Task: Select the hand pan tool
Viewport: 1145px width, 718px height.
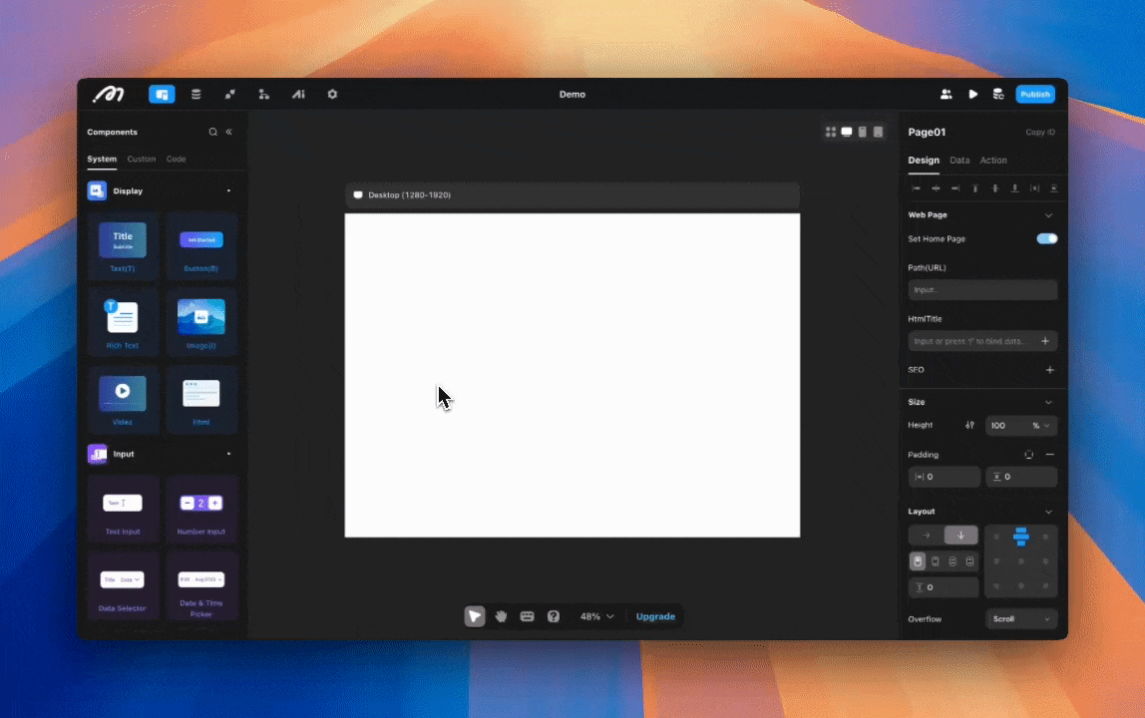Action: coord(501,616)
